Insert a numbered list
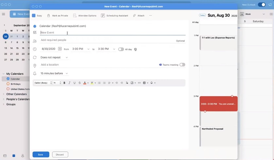This screenshot has height=160, width=274. click(104, 83)
